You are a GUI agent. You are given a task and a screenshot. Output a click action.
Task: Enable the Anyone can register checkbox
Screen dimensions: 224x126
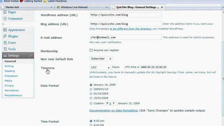coord(91,50)
